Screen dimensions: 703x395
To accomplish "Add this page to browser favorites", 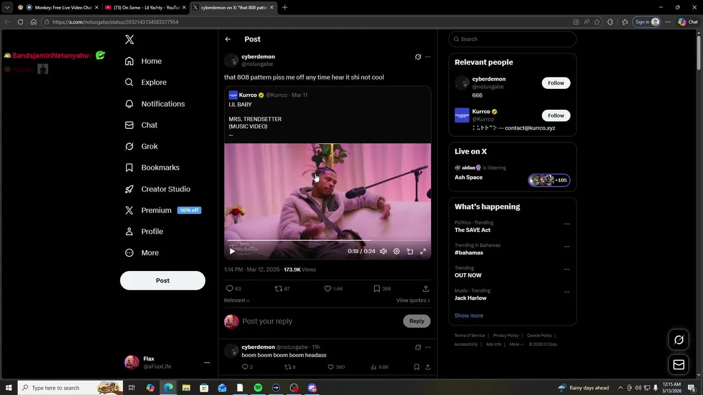I will (x=597, y=22).
